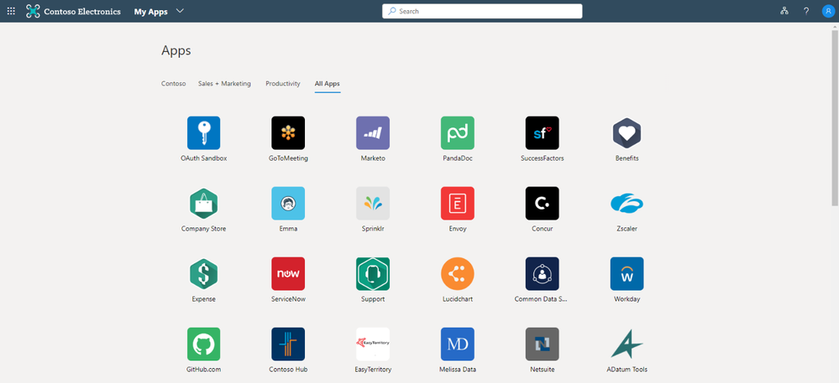Open the GitHub.com app icon

point(203,344)
